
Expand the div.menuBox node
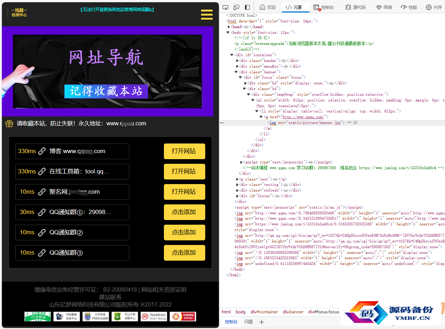click(237, 66)
